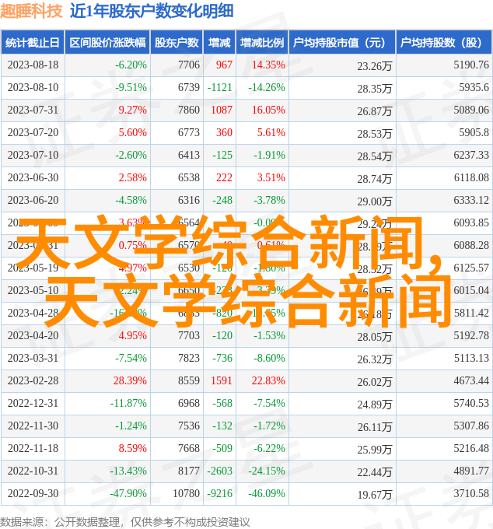
Task: Click the shareholder count 10780 cell
Action: point(186,494)
